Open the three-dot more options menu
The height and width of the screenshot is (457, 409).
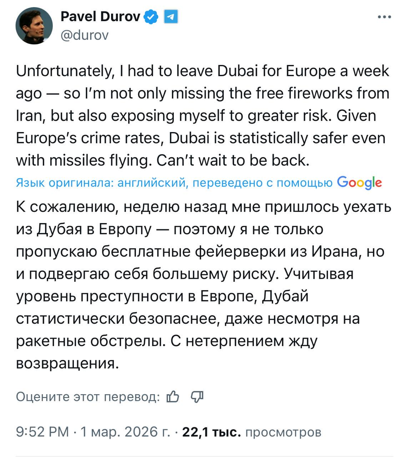pyautogui.click(x=384, y=17)
